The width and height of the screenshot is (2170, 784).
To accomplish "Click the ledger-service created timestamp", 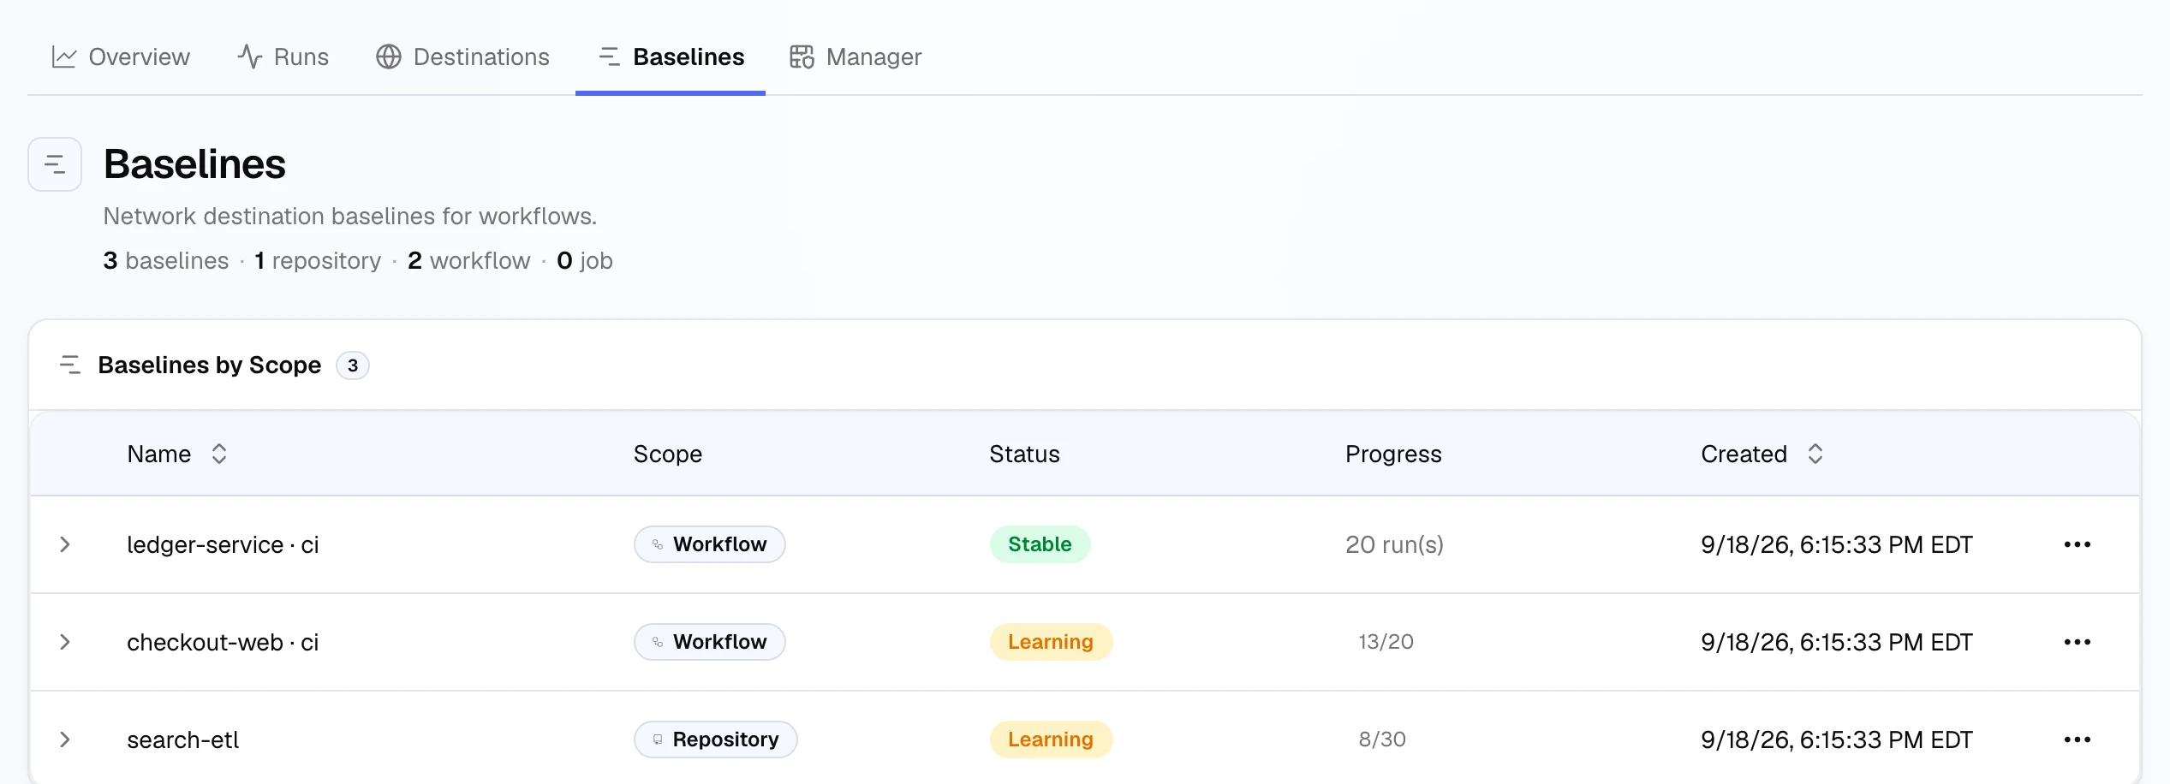I will (1837, 544).
